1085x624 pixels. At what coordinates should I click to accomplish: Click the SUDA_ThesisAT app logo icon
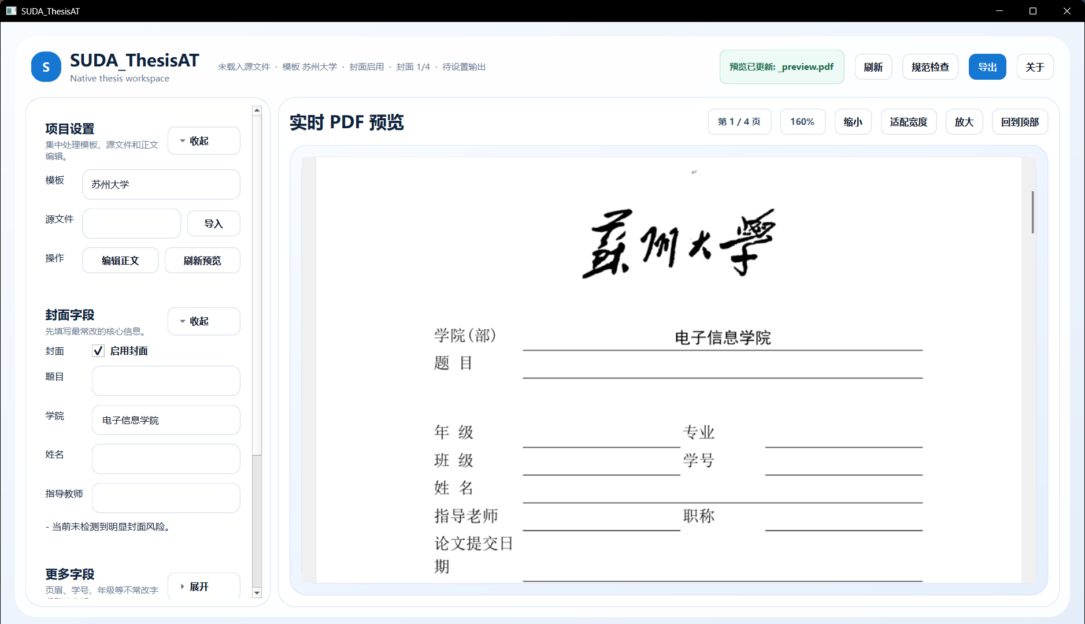(46, 66)
